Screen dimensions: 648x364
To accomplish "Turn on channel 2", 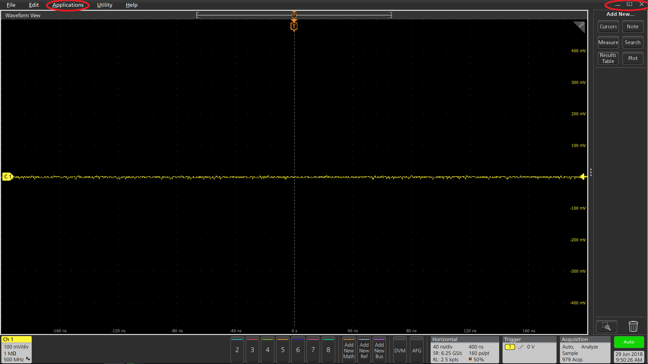I will [237, 350].
